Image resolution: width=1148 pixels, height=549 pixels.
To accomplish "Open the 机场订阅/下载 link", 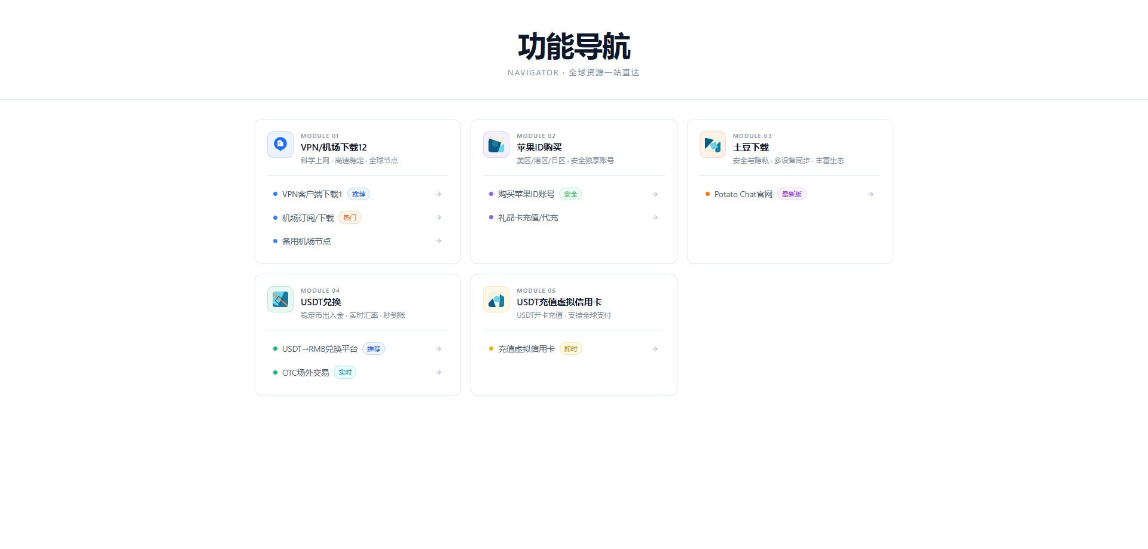I will coord(358,217).
